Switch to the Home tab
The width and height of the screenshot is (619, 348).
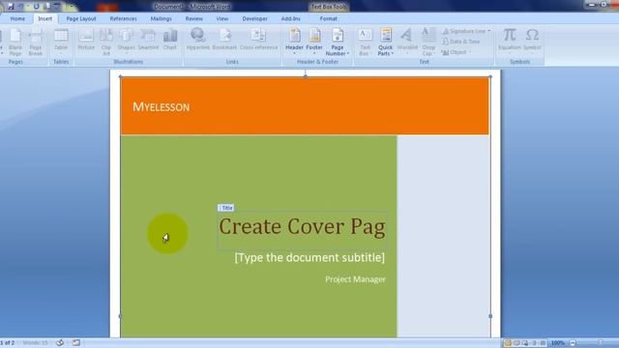17,18
